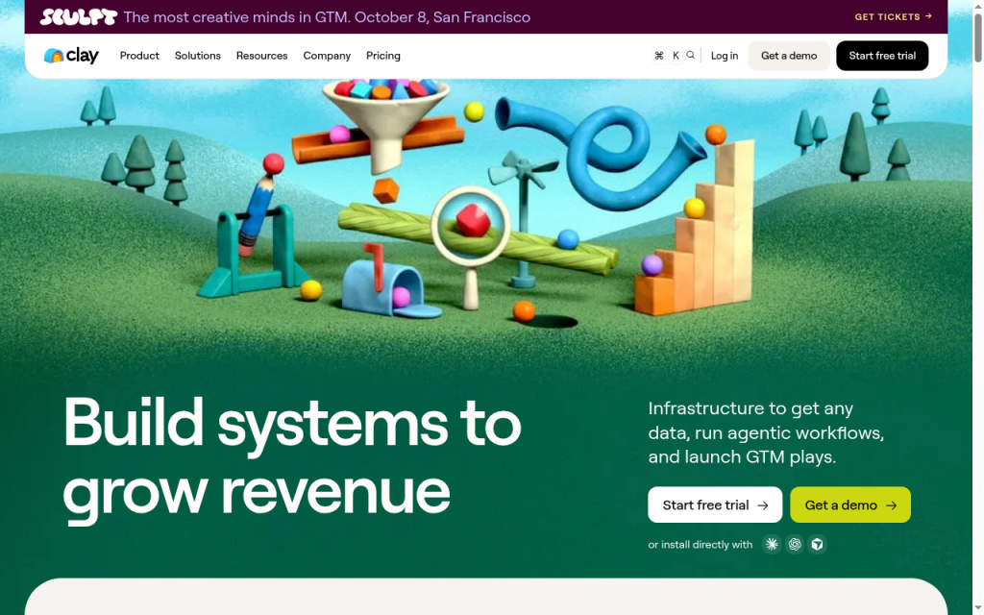Click the "Infrastructure to get any data" paragraph

pyautogui.click(x=766, y=432)
